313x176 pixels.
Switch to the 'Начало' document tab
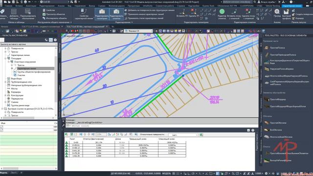(4, 26)
